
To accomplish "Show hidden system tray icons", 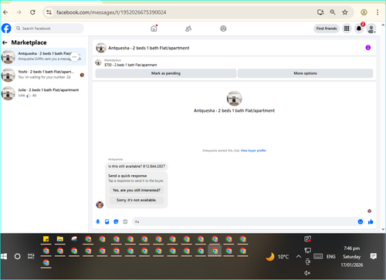I will pos(299,256).
